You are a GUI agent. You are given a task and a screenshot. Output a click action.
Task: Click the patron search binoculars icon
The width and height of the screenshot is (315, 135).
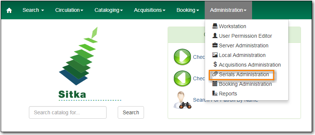tap(182, 100)
